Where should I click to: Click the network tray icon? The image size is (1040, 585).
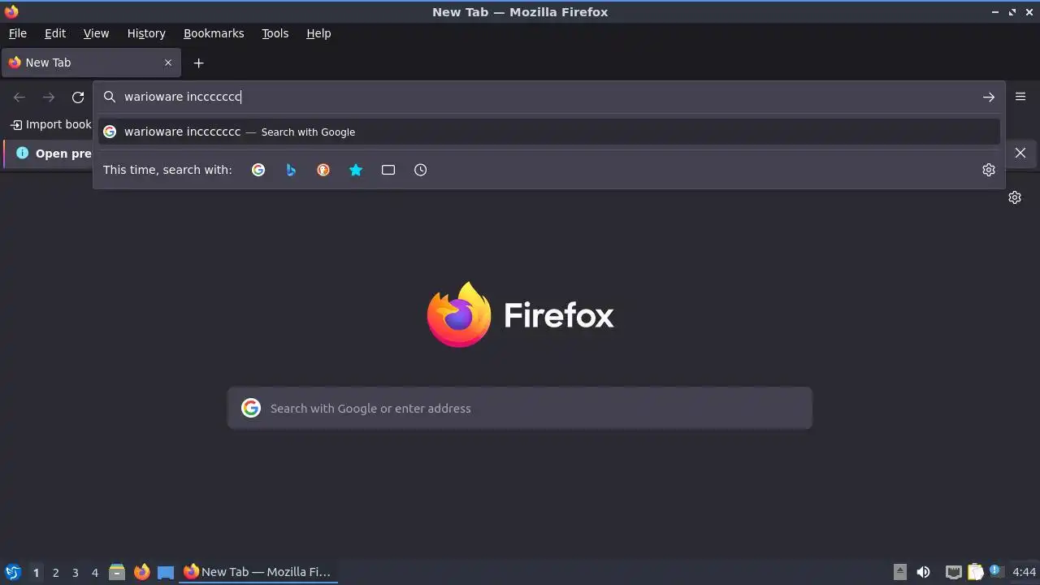(x=953, y=572)
